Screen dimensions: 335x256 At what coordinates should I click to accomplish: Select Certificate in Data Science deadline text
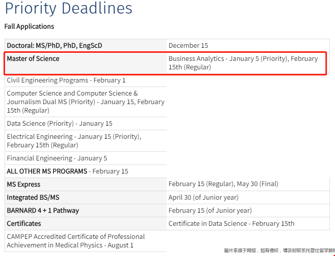pyautogui.click(x=231, y=223)
